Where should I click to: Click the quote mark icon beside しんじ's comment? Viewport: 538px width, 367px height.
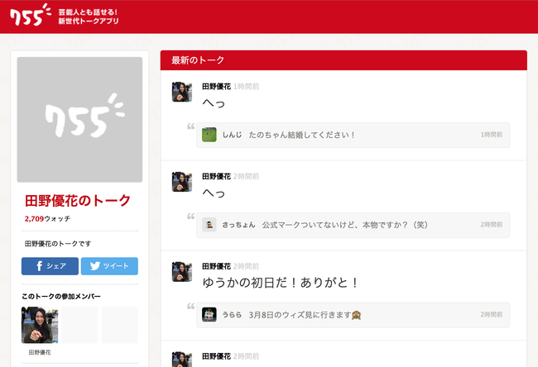click(x=190, y=126)
